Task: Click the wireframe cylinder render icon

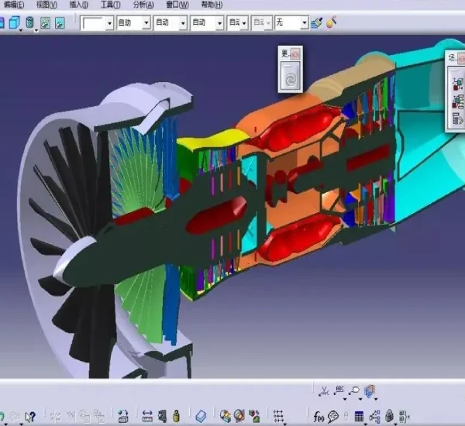Action: click(30, 22)
